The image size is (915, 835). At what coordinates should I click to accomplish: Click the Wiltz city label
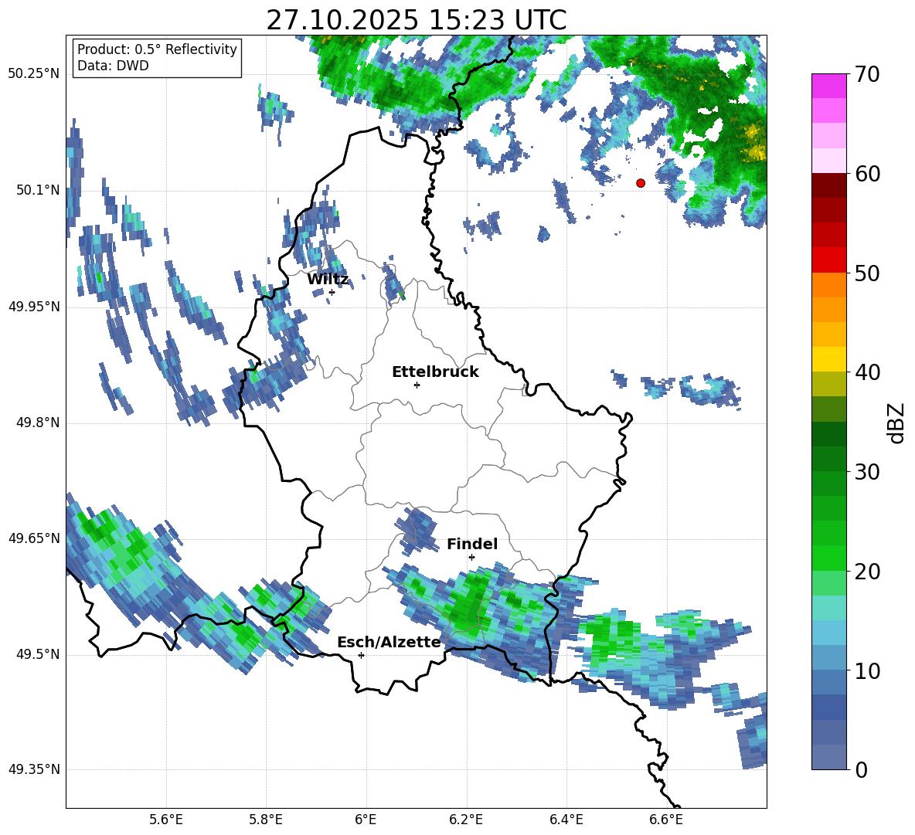[x=328, y=280]
